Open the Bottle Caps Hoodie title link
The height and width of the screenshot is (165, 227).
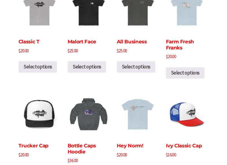(82, 149)
